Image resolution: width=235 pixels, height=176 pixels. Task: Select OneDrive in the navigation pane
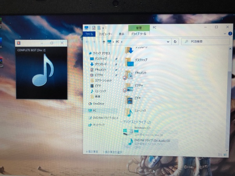pyautogui.click(x=98, y=104)
